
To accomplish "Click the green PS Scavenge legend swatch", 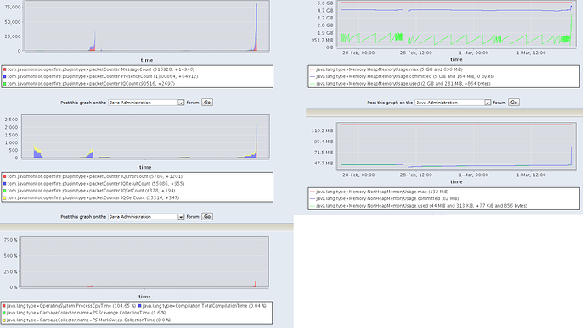I will 4,313.
